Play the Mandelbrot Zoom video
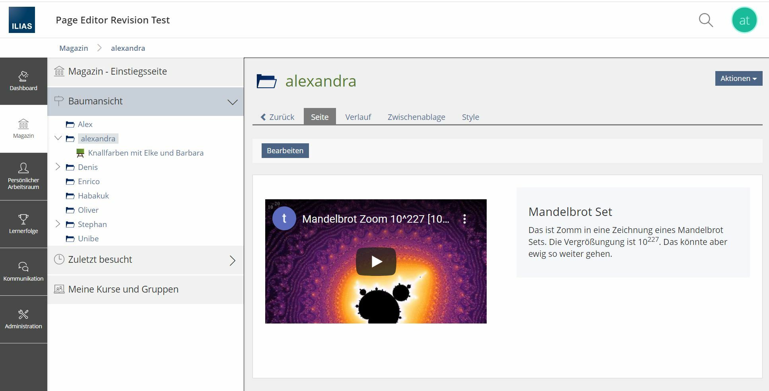Image resolution: width=769 pixels, height=391 pixels. (x=376, y=261)
